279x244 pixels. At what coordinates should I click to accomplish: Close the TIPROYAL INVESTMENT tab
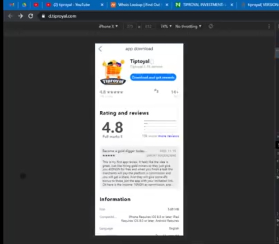point(232,5)
